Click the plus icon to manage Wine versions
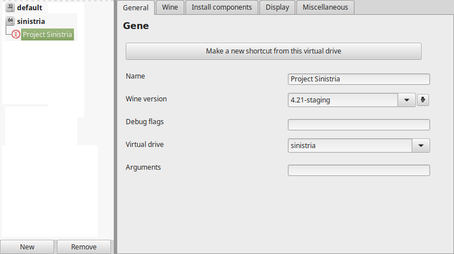 pos(423,100)
